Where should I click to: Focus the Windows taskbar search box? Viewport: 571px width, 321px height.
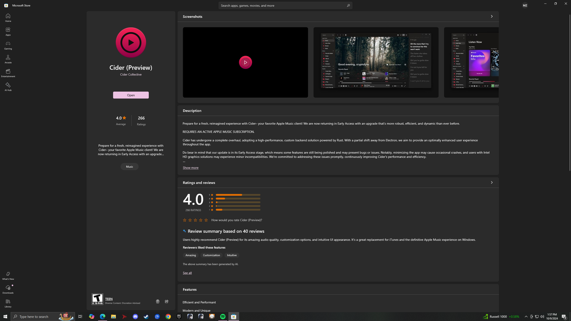click(43, 317)
